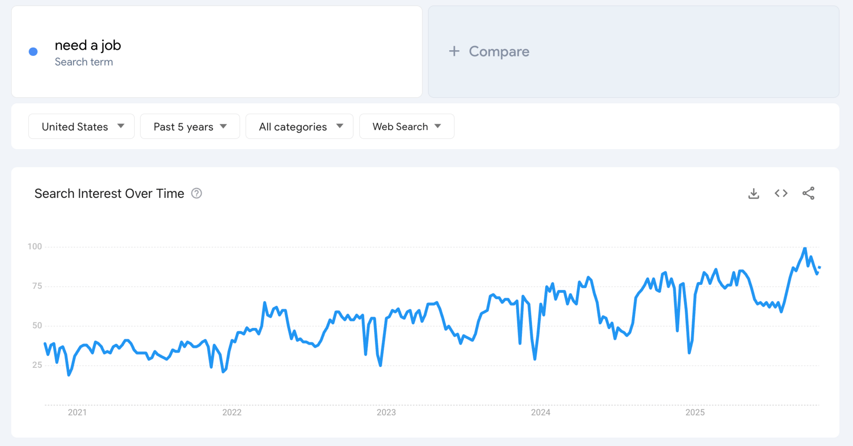Click the blue dot beside need a job
Image resolution: width=853 pixels, height=446 pixels.
(x=33, y=52)
